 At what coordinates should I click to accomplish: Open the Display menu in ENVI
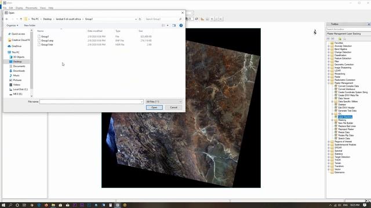coord(19,8)
